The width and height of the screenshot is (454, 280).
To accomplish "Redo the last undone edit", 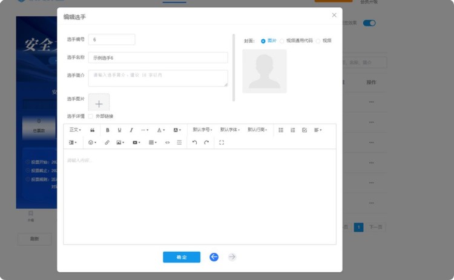I will click(206, 142).
